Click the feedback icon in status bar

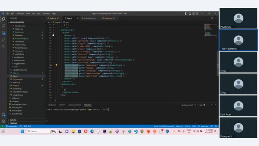click(211, 126)
